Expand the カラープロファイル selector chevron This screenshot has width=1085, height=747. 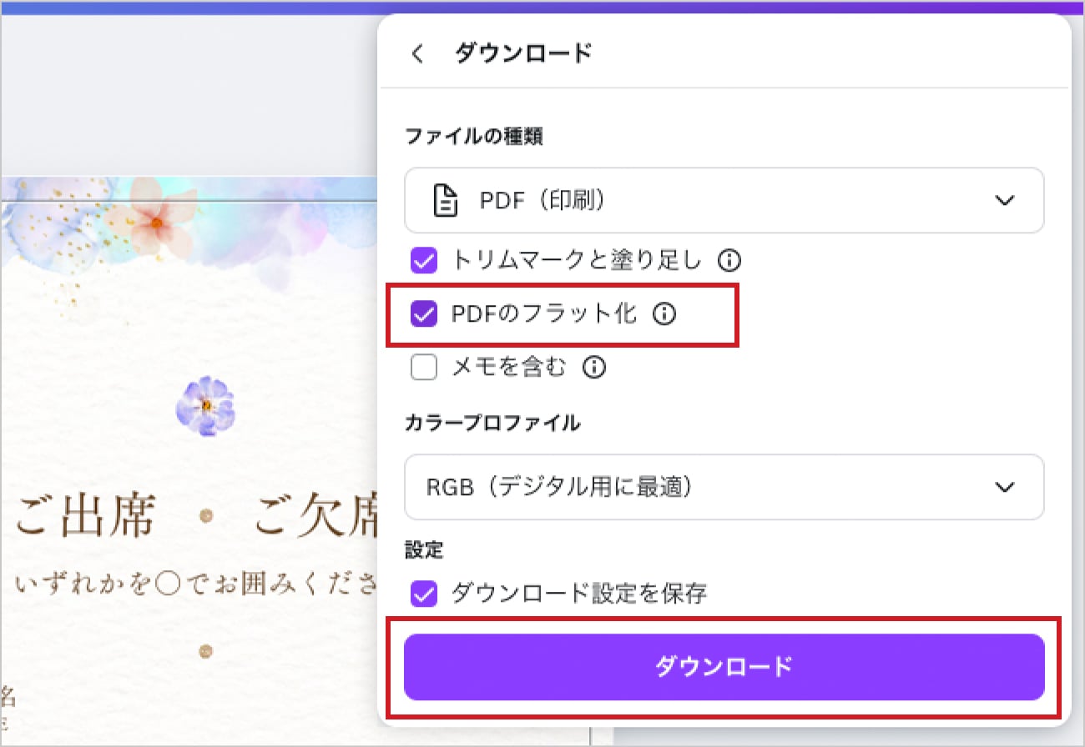(x=1006, y=489)
